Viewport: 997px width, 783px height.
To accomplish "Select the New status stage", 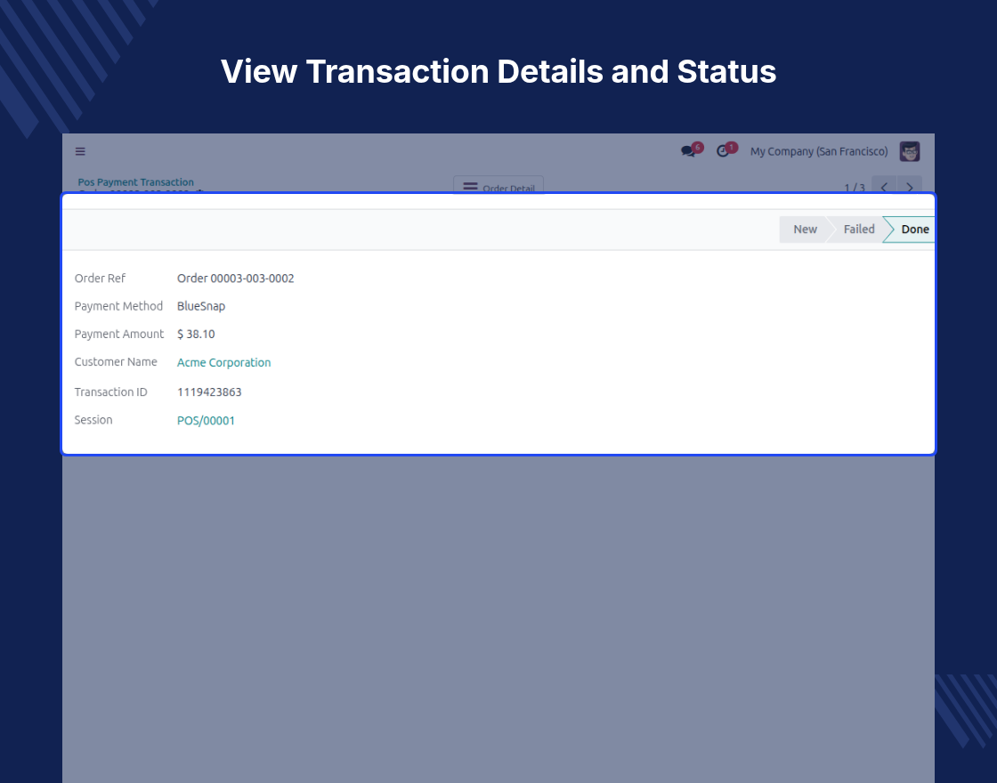I will pyautogui.click(x=805, y=230).
